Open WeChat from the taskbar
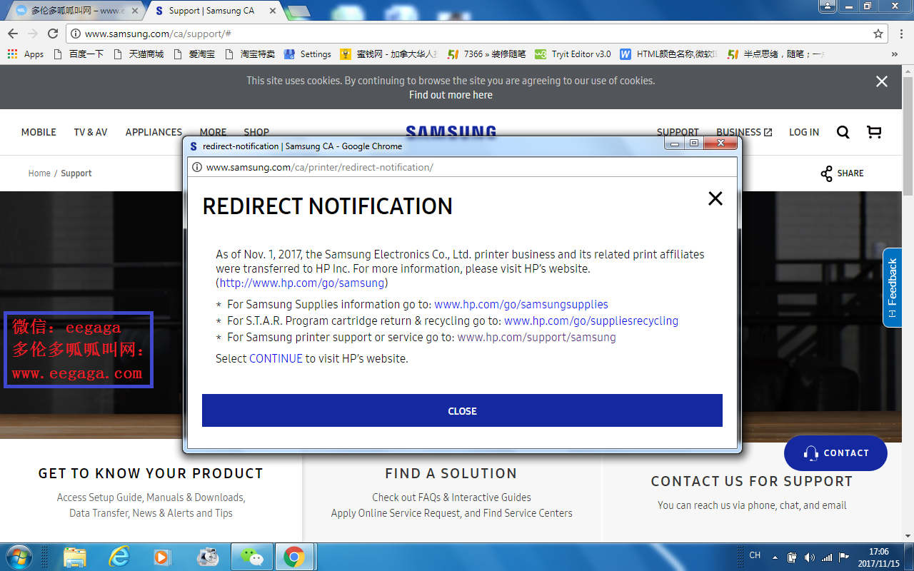The height and width of the screenshot is (571, 914). (x=251, y=557)
